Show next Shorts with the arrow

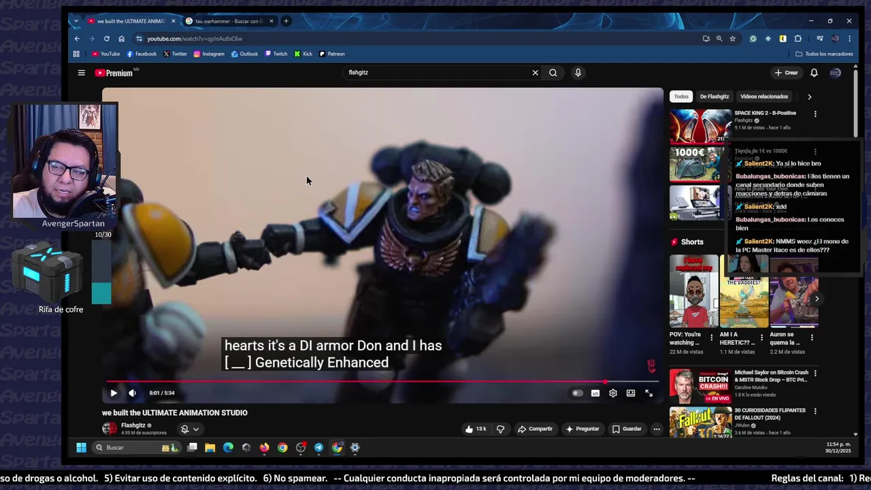point(817,299)
